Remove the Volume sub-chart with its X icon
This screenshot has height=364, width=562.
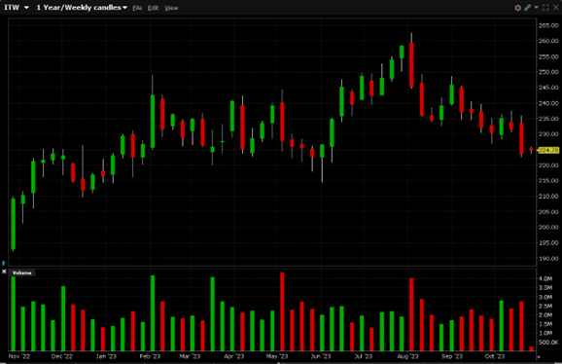pyautogui.click(x=4, y=272)
